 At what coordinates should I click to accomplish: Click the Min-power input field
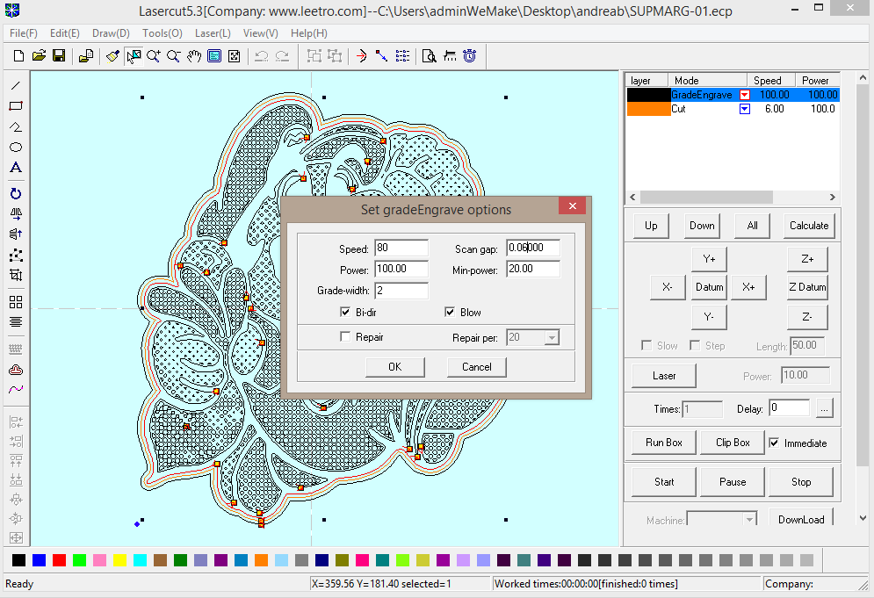[x=533, y=270]
